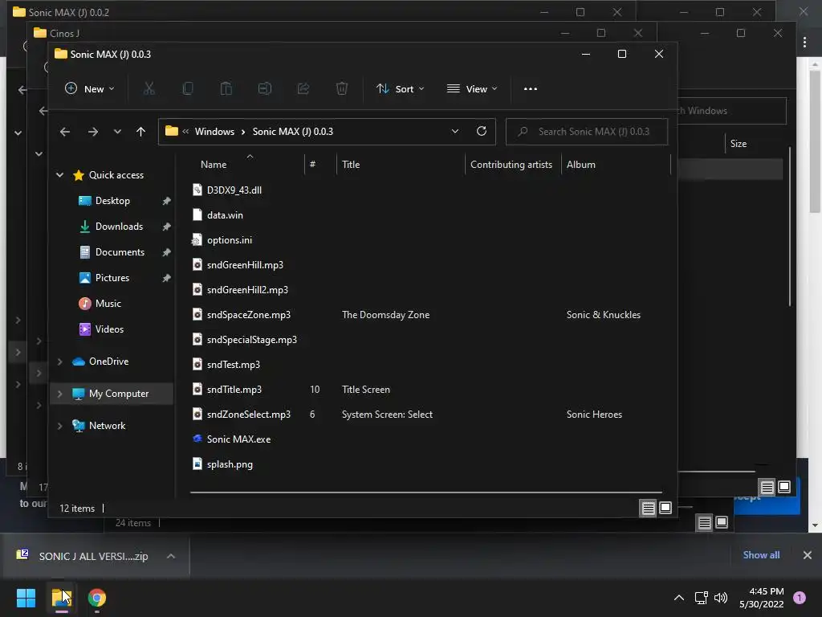Open the View dropdown menu

tap(472, 88)
